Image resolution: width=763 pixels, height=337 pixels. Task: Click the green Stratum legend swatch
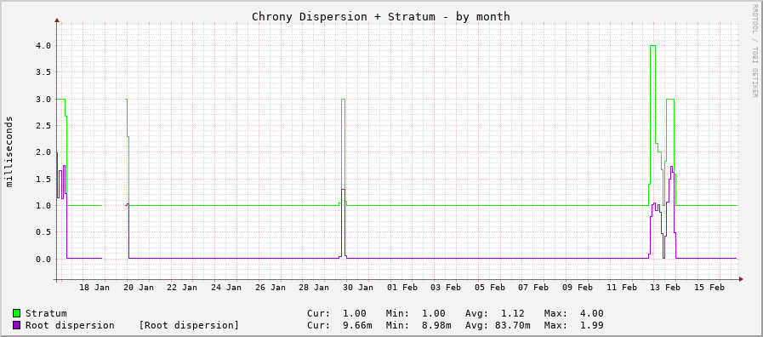[x=16, y=313]
